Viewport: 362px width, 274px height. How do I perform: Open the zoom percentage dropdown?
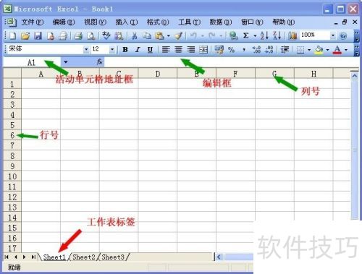pyautogui.click(x=333, y=35)
